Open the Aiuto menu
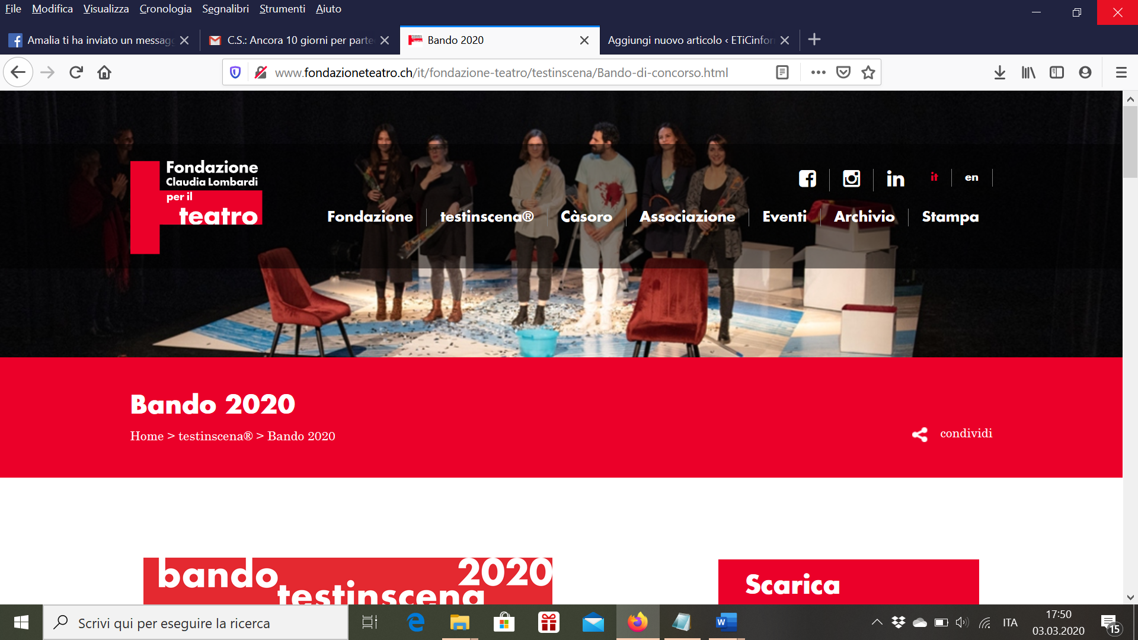This screenshot has width=1138, height=640. click(x=328, y=9)
